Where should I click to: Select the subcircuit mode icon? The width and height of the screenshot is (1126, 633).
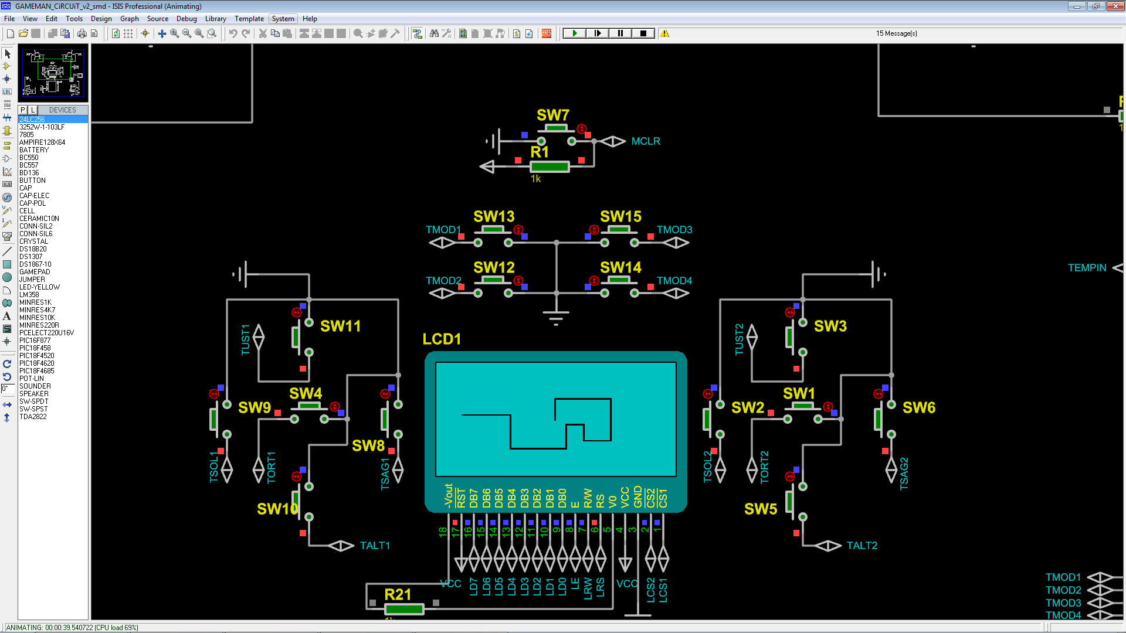click(7, 131)
